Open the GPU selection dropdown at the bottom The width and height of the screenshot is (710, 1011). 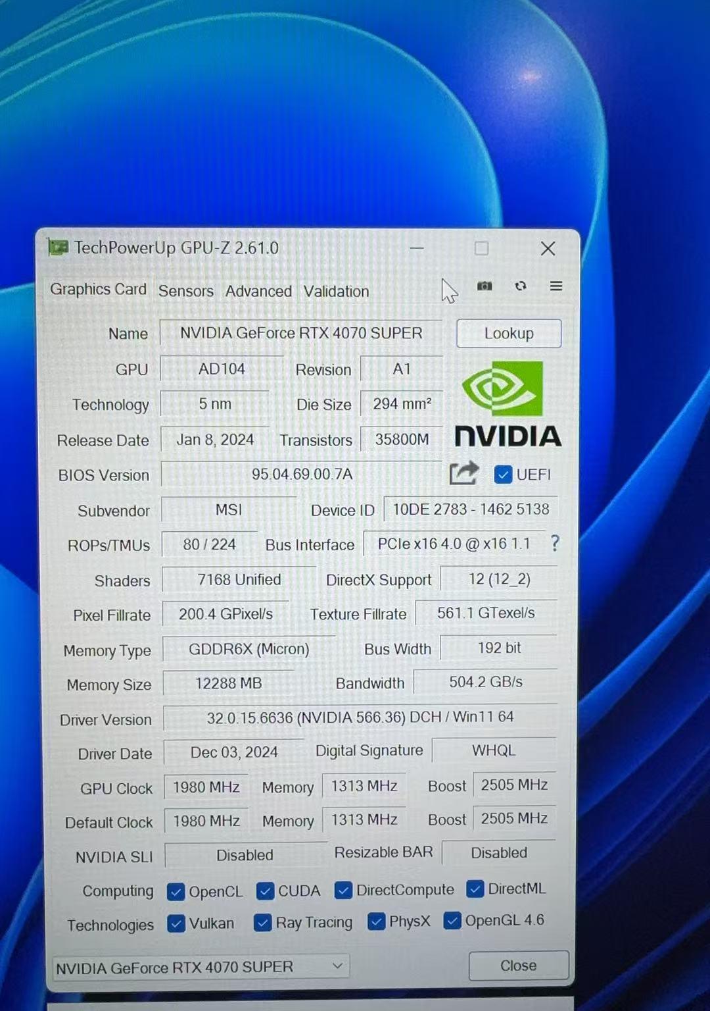tap(337, 966)
